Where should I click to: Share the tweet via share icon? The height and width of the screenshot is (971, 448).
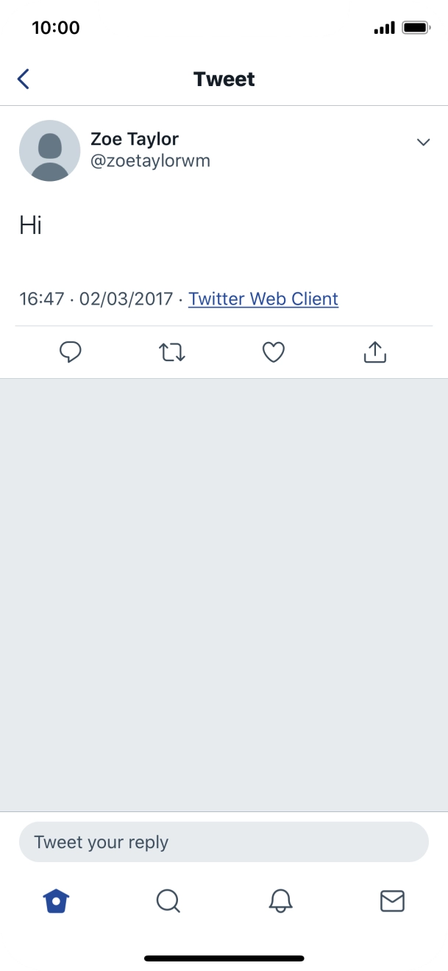[375, 352]
